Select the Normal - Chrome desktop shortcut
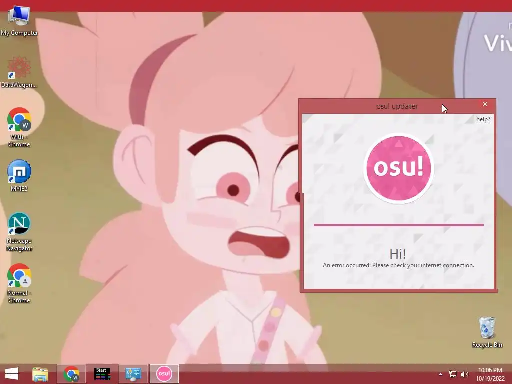Screen dimensions: 512x384 click(x=19, y=283)
